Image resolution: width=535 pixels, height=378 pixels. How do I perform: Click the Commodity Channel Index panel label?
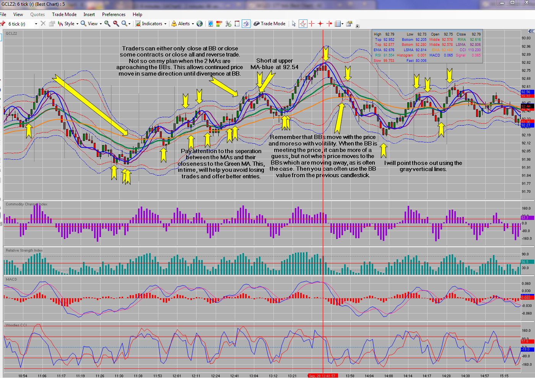coord(26,204)
